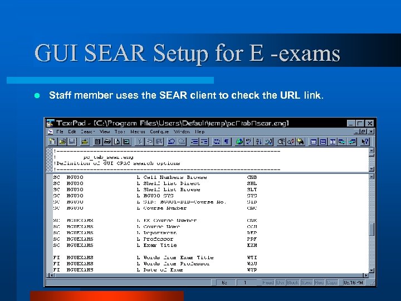The width and height of the screenshot is (401, 301).
Task: Click the upper pane scroll-up arrow
Action: (x=371, y=151)
